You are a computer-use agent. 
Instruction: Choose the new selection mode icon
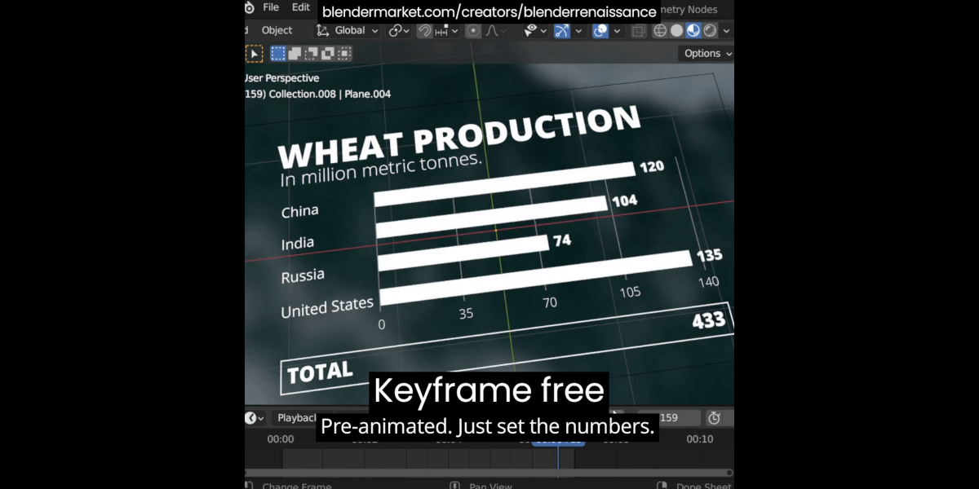(278, 54)
